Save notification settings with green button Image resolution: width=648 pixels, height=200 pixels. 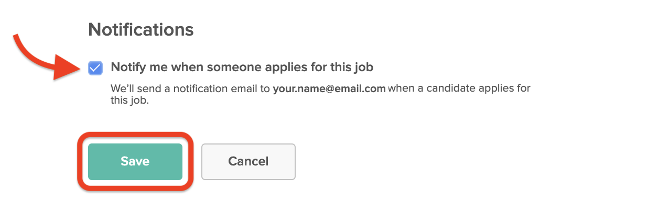[135, 161]
